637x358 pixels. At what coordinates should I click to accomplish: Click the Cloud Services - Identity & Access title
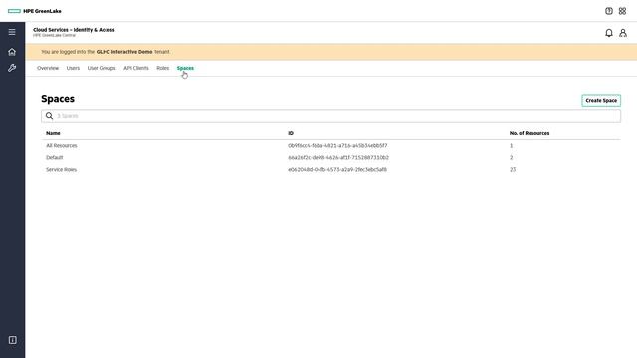(74, 30)
